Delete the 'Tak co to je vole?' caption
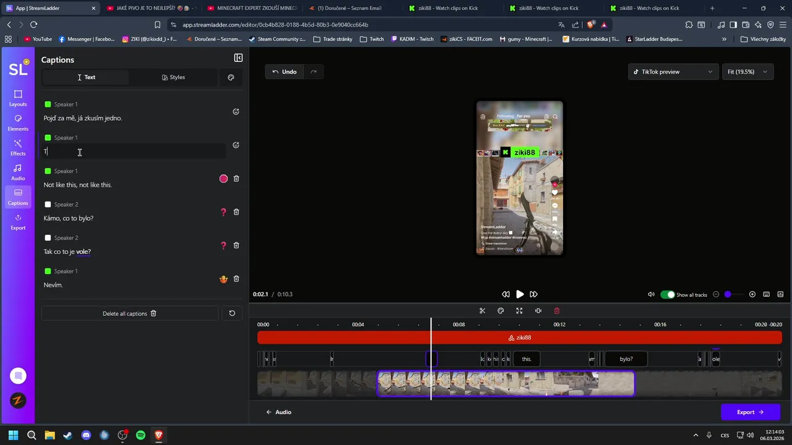This screenshot has height=445, width=792. [x=236, y=245]
